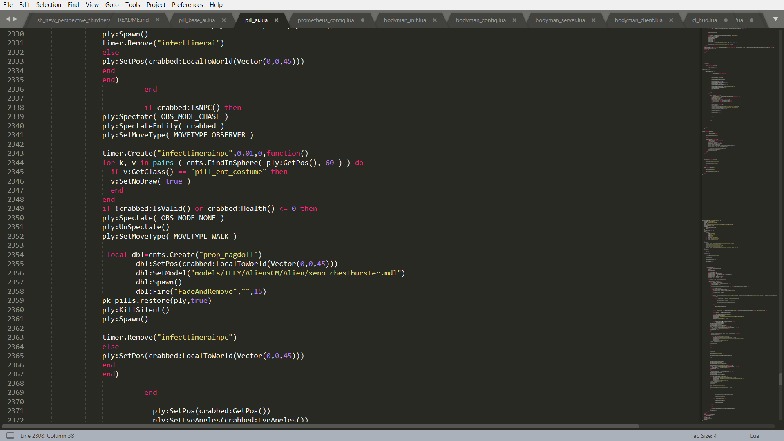This screenshot has width=784, height=441.
Task: Open the Edit menu
Action: (25, 5)
